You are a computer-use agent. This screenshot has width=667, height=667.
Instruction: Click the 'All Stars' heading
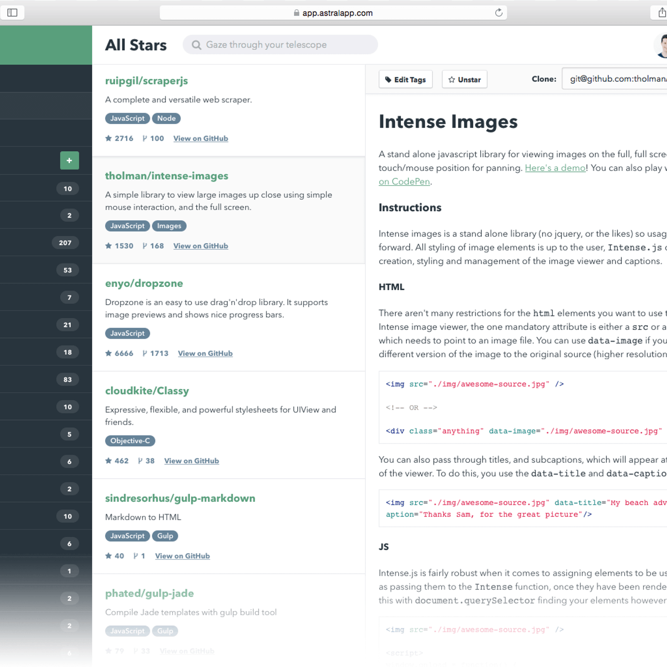point(136,45)
